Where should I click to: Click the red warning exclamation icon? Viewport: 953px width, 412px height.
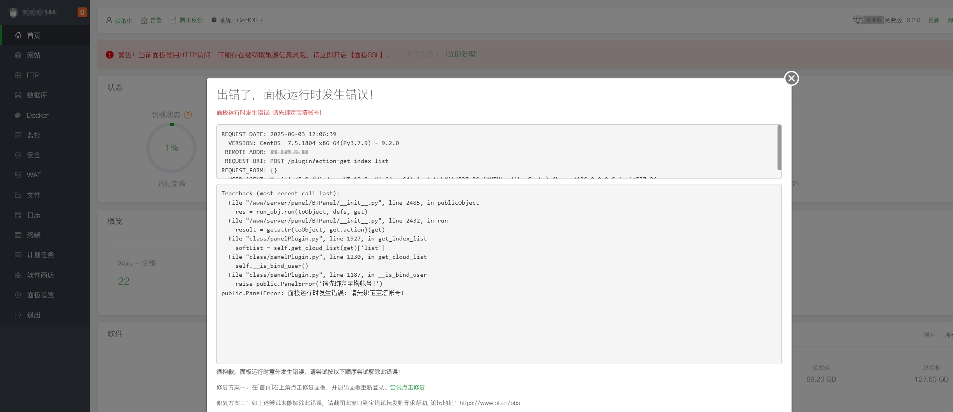110,55
